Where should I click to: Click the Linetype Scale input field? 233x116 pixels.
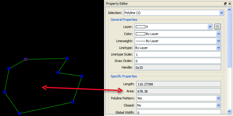point(178,55)
